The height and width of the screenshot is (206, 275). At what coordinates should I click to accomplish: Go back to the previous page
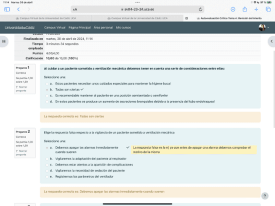click(x=18, y=9)
